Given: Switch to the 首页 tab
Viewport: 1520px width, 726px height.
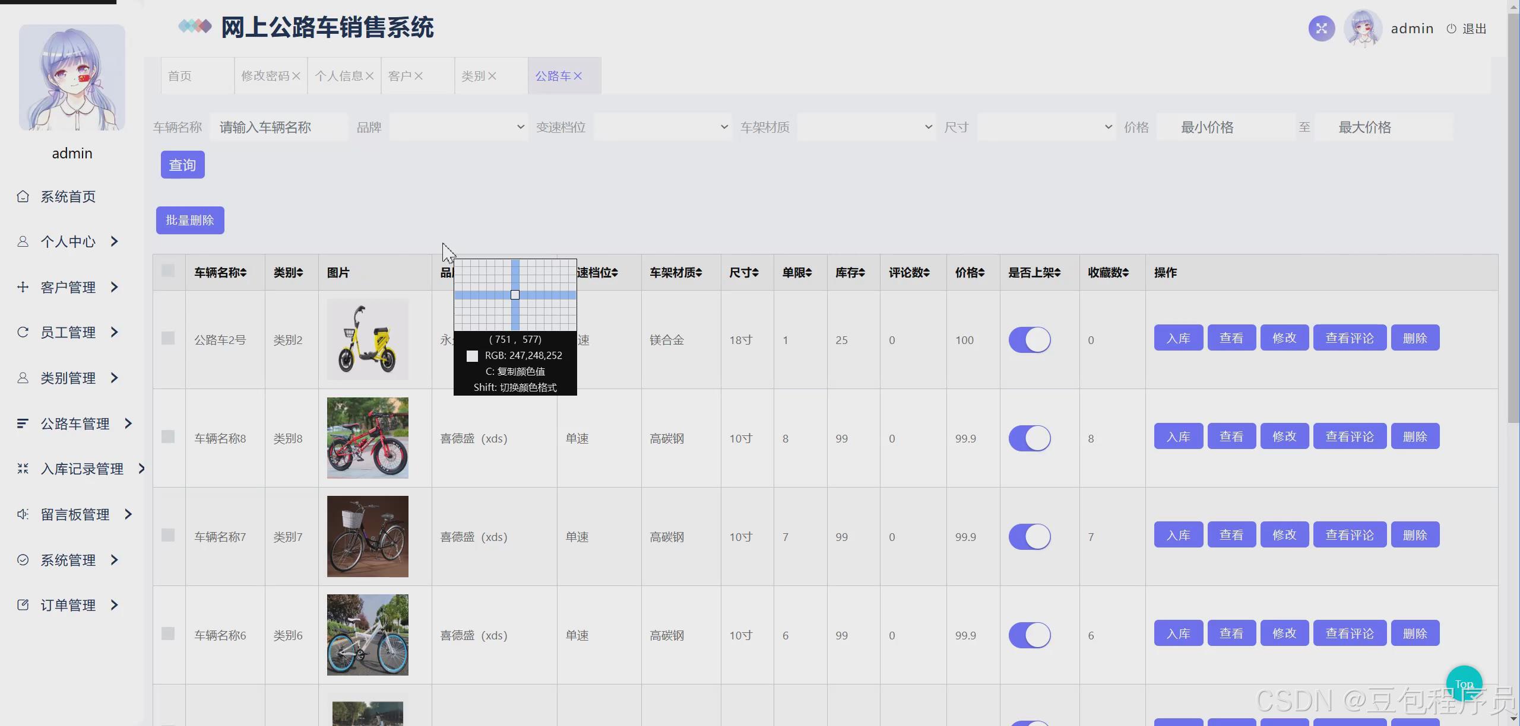Looking at the screenshot, I should pos(180,76).
